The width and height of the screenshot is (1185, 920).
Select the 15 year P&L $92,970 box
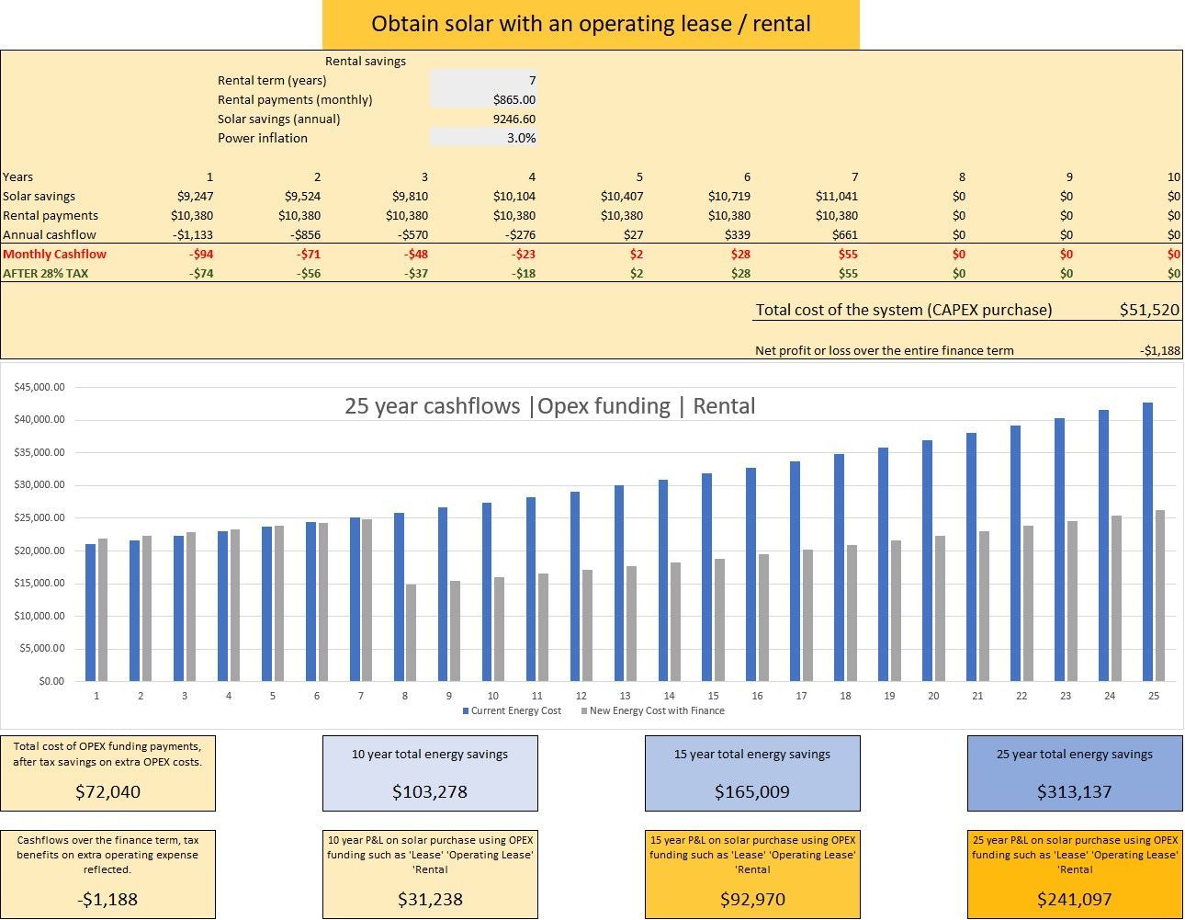752,874
